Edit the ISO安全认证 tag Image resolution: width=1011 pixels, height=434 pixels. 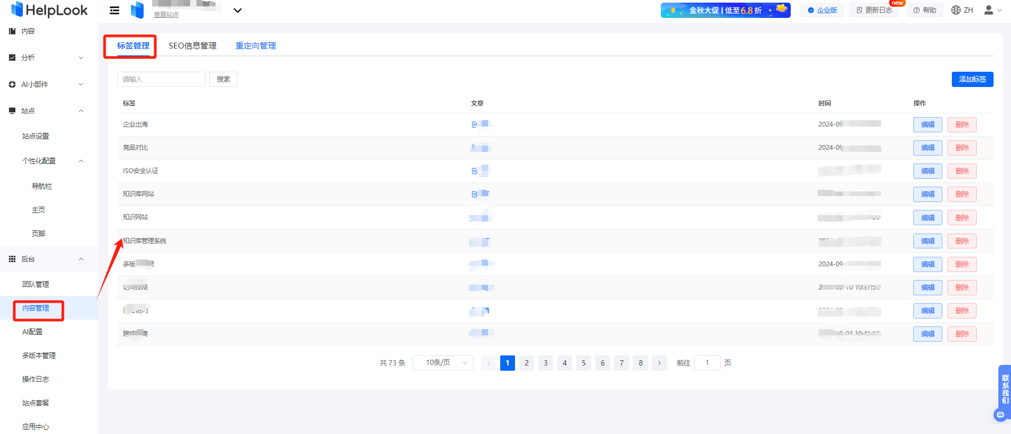[x=928, y=171]
